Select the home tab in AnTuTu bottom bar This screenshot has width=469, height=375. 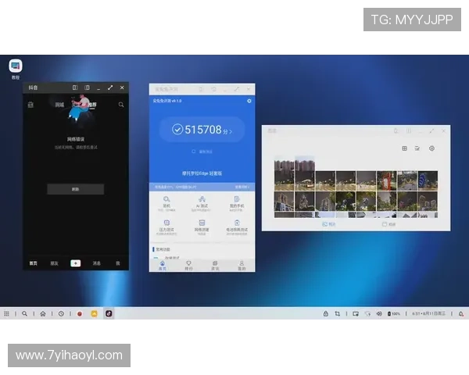coord(162,266)
